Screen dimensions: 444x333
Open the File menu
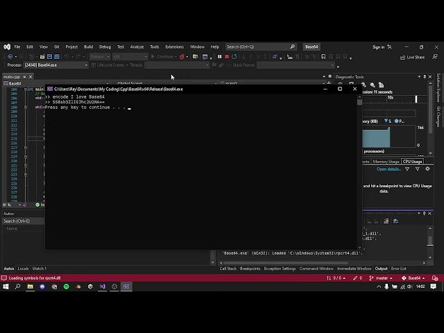[17, 46]
